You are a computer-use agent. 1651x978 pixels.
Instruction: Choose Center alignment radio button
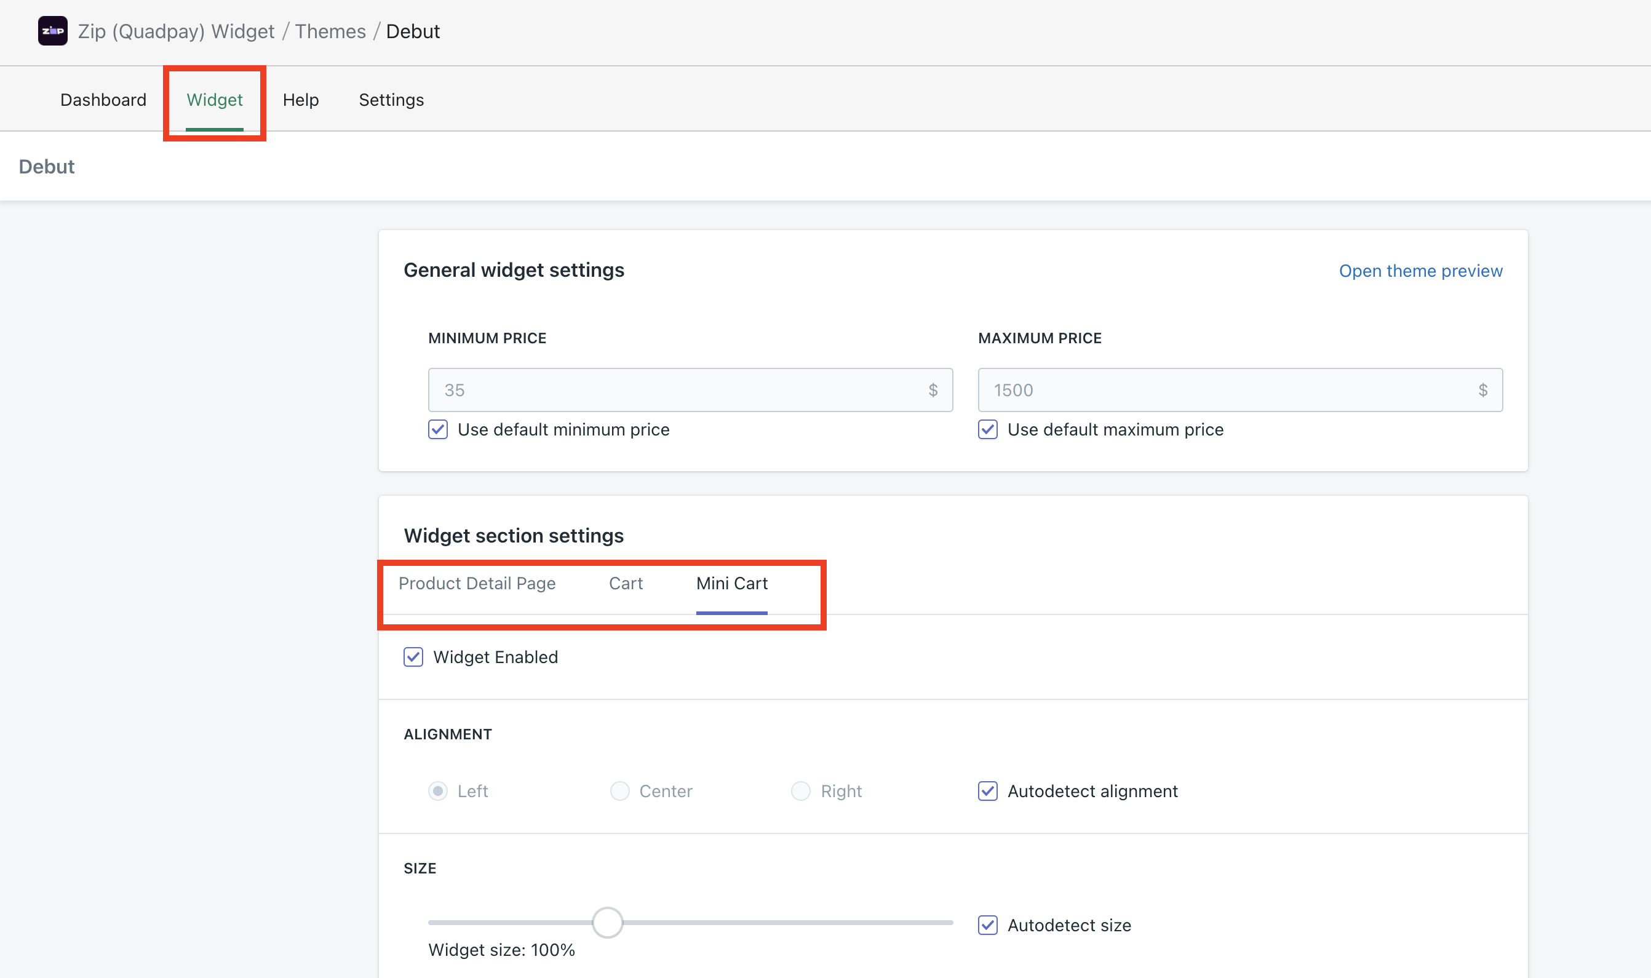(619, 791)
